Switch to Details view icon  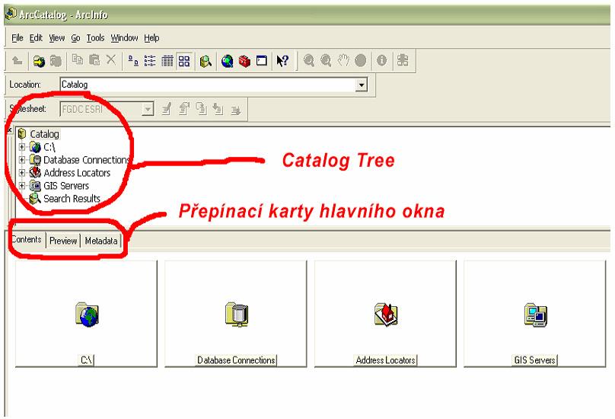(167, 61)
